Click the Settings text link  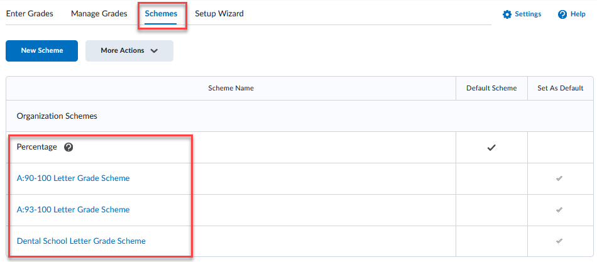point(528,14)
